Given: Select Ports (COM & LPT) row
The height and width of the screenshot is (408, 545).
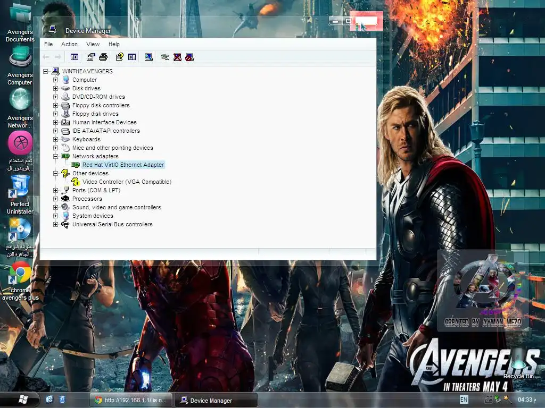Looking at the screenshot, I should click(96, 191).
